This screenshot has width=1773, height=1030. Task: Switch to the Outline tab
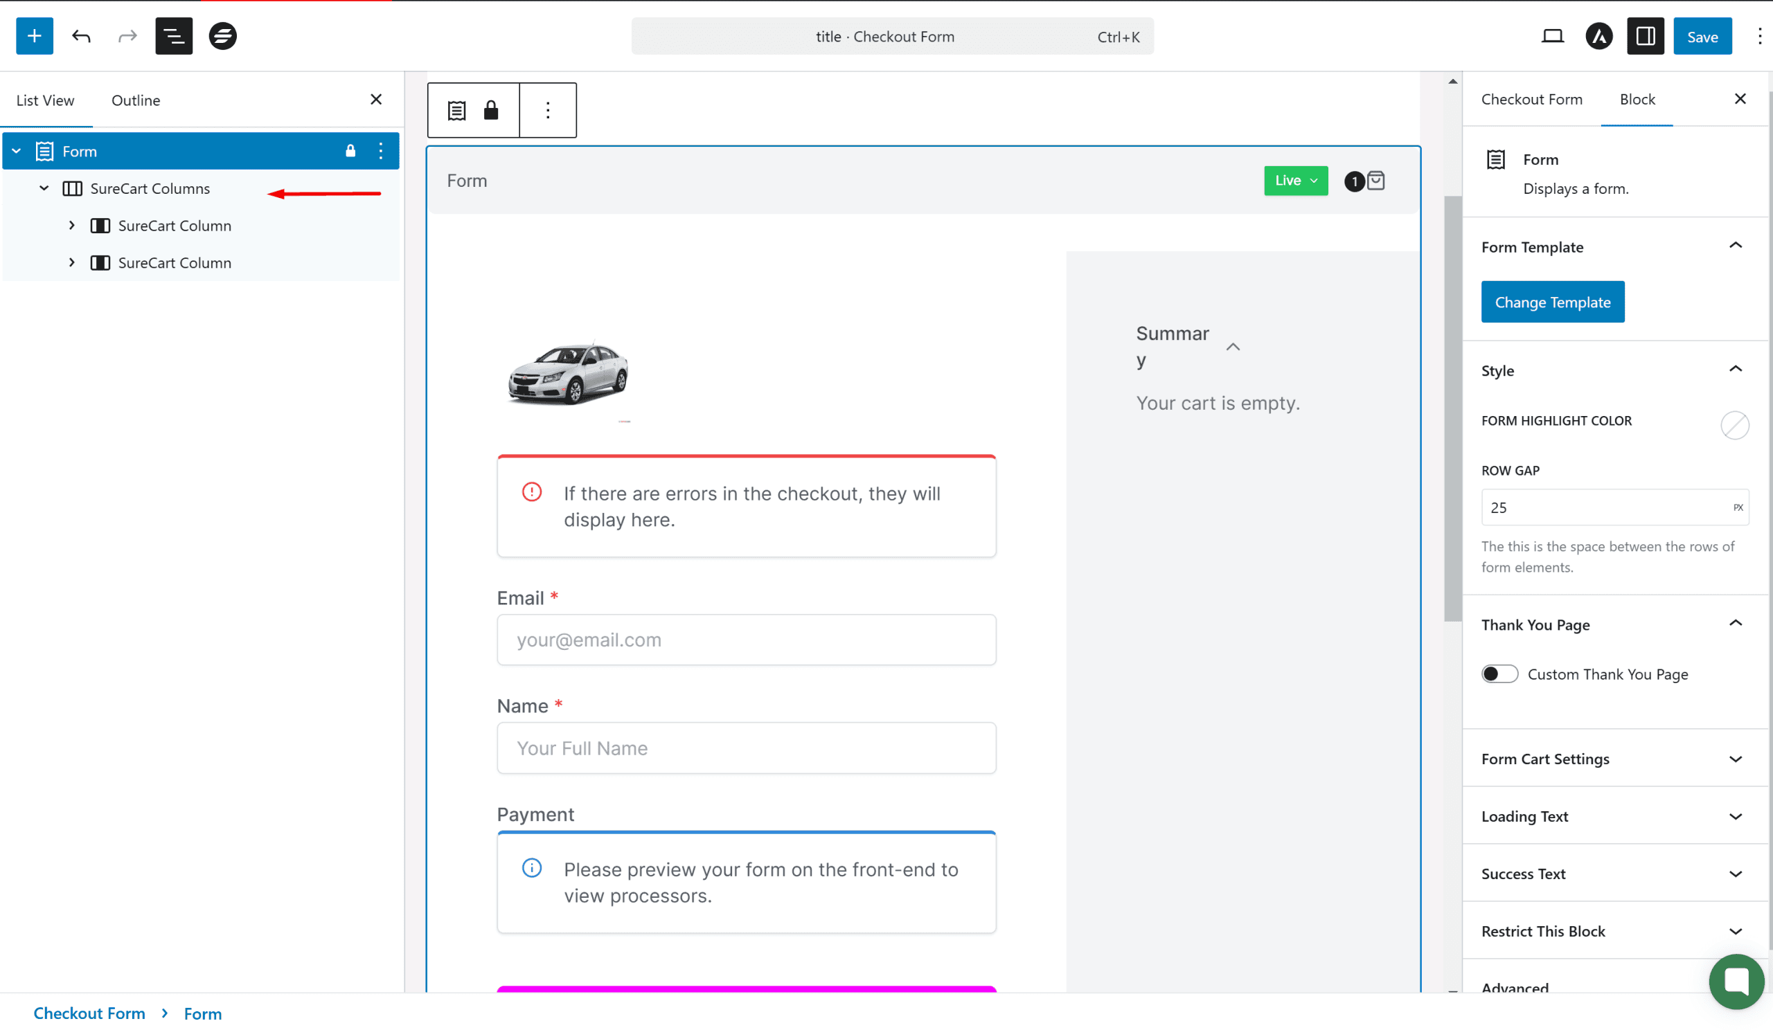pos(136,100)
